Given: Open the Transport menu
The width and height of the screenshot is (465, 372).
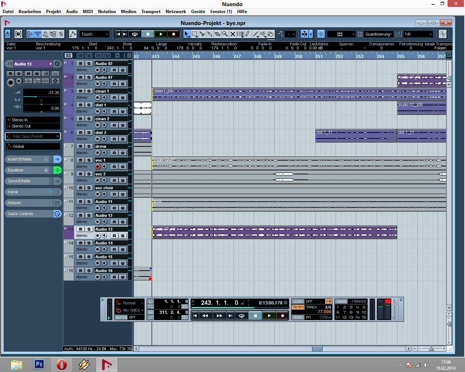Looking at the screenshot, I should pos(151,12).
